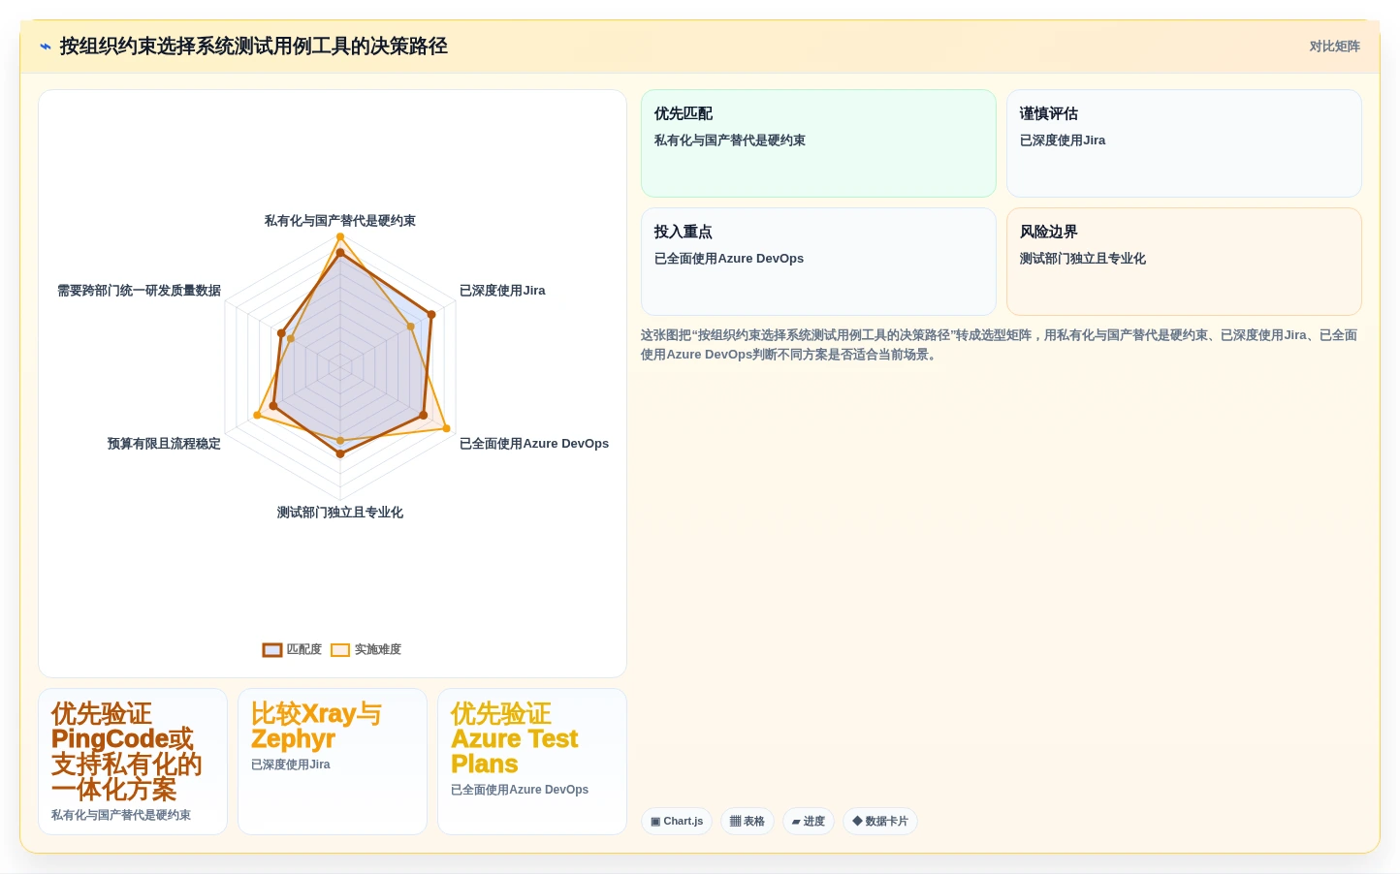Image resolution: width=1400 pixels, height=874 pixels.
Task: Click the 对比矩阵 label in the header
Action: coord(1334,47)
